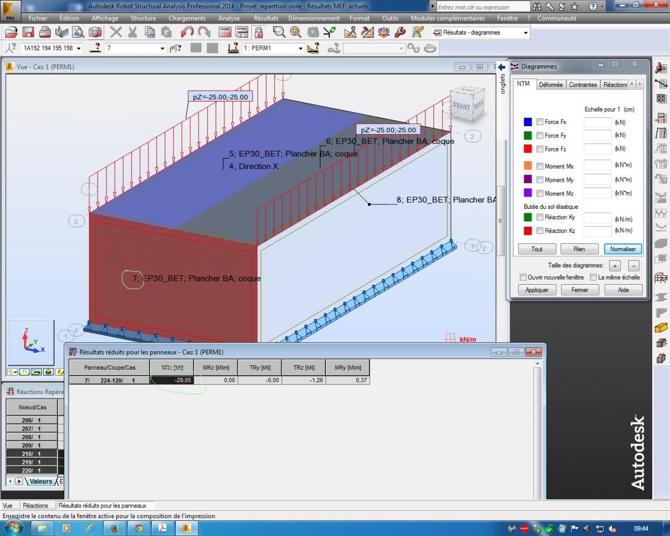Click the Save diskette icon
This screenshot has width=670, height=536.
[28, 32]
